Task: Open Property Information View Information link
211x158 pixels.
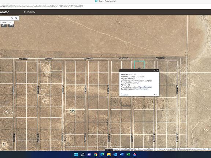Action: (x=145, y=87)
